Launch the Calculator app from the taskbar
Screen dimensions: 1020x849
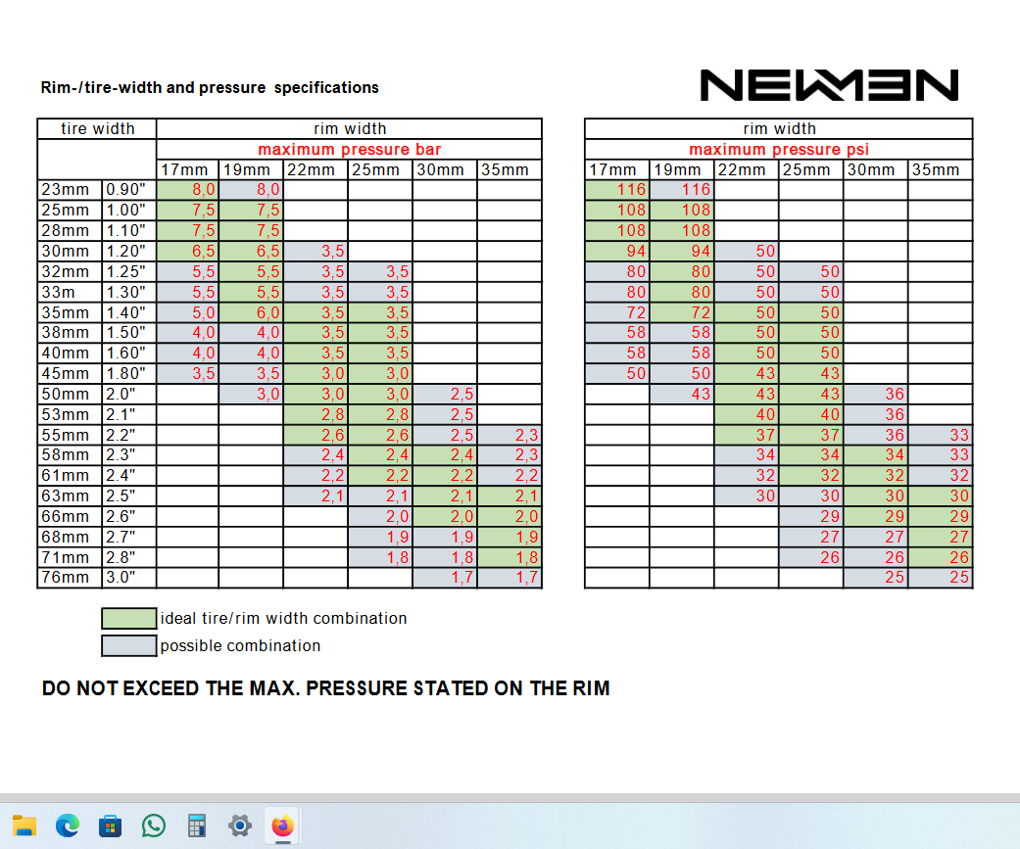tap(196, 825)
